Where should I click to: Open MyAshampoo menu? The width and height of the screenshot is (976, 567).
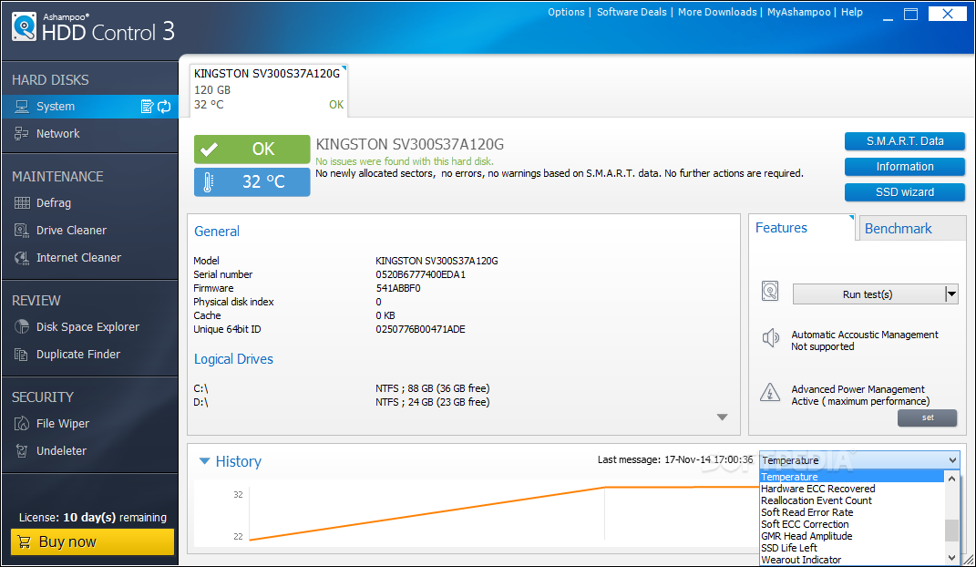point(798,12)
